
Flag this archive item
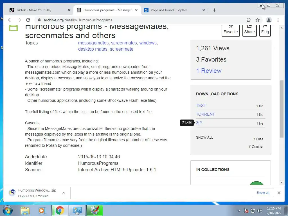265,30
